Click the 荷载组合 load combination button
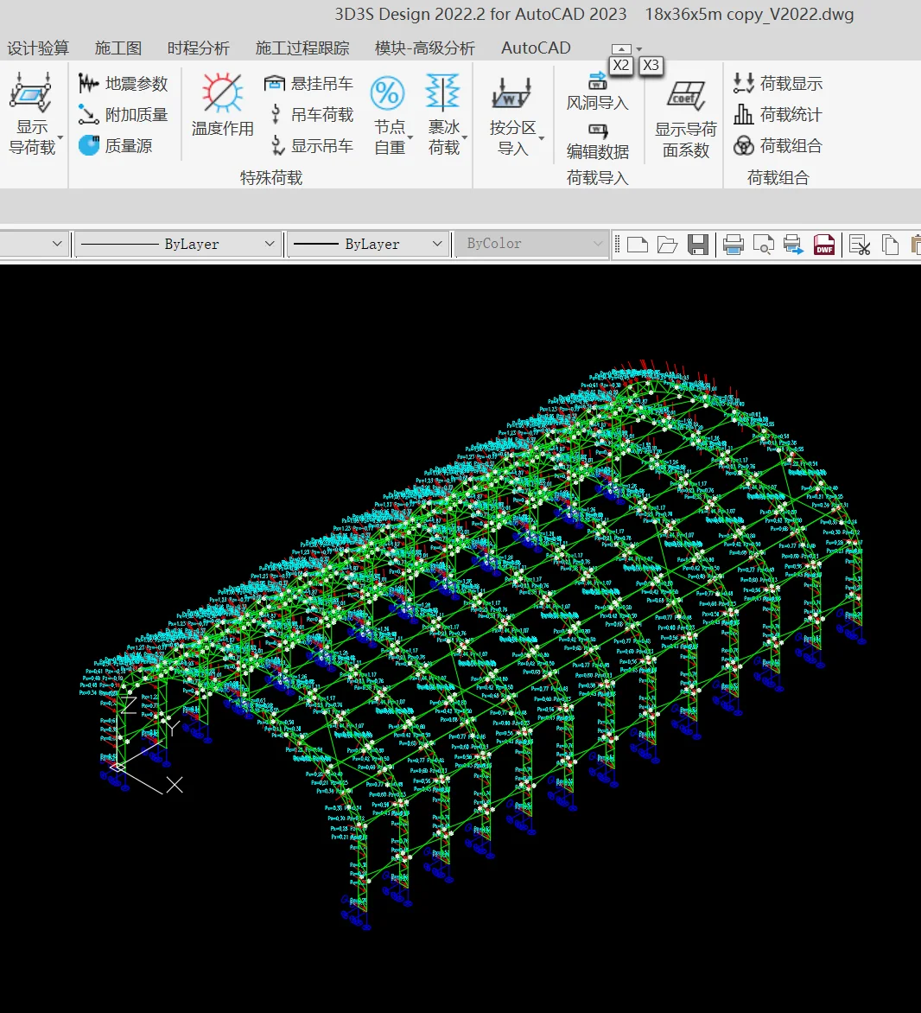The width and height of the screenshot is (921, 1013). 777,146
